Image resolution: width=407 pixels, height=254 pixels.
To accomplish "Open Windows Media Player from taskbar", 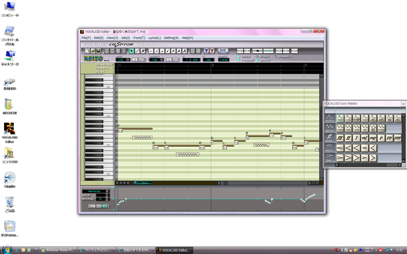I will (x=59, y=250).
